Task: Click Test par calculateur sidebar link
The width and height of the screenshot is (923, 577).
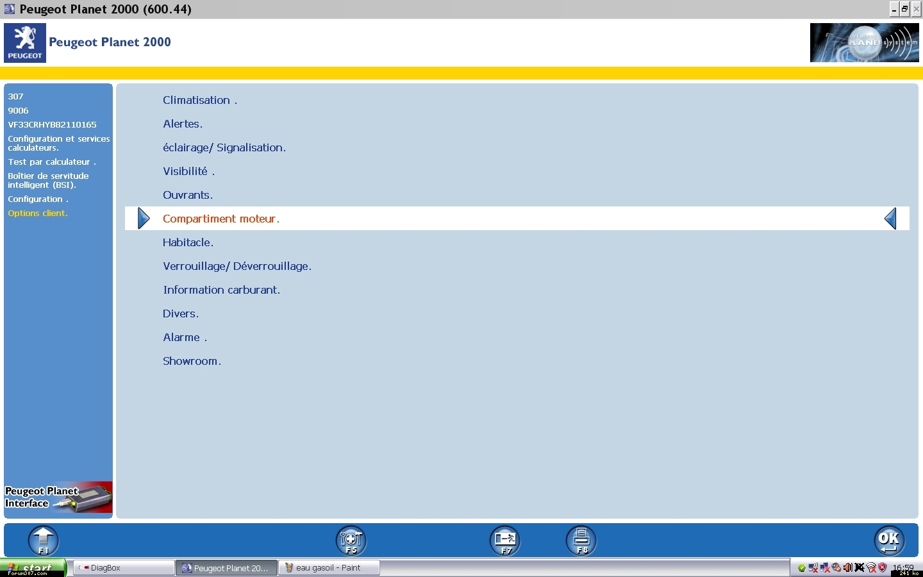Action: tap(51, 162)
